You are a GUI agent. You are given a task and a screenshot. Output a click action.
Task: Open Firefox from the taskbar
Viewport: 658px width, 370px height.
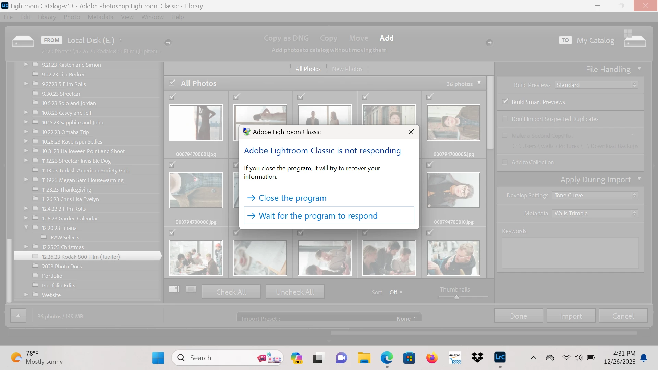432,358
